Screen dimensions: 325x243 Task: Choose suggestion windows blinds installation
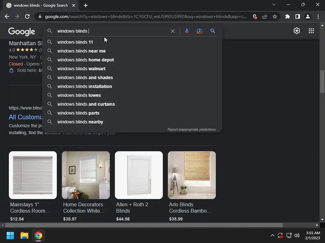tap(132, 87)
